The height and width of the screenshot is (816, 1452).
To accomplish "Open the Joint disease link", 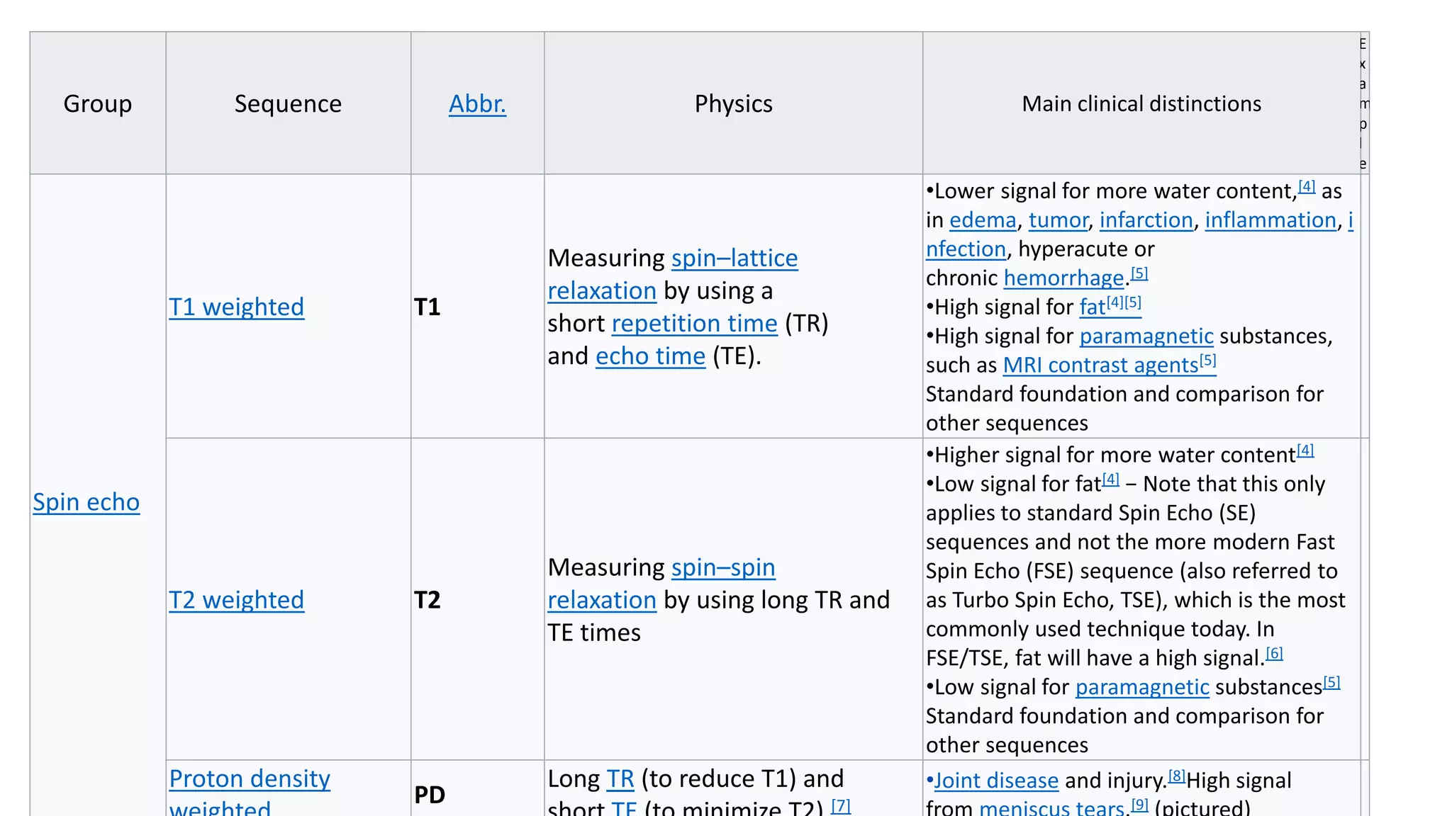I will point(995,781).
